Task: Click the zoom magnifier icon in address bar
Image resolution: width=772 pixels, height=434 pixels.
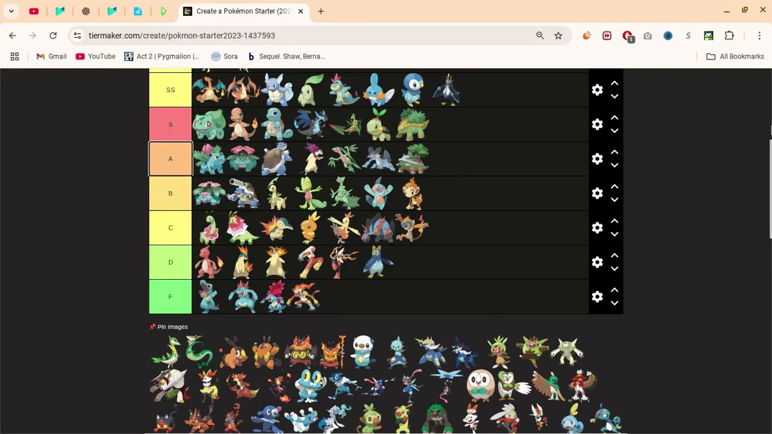Action: pyautogui.click(x=540, y=36)
